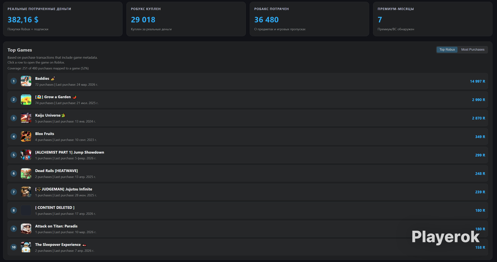This screenshot has height=262, width=497.
Task: Click the 382,16 $ real money spent value
Action: click(23, 20)
